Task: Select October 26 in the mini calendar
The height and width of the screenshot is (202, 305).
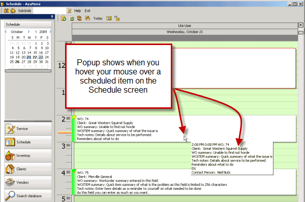Action: (x=17, y=62)
